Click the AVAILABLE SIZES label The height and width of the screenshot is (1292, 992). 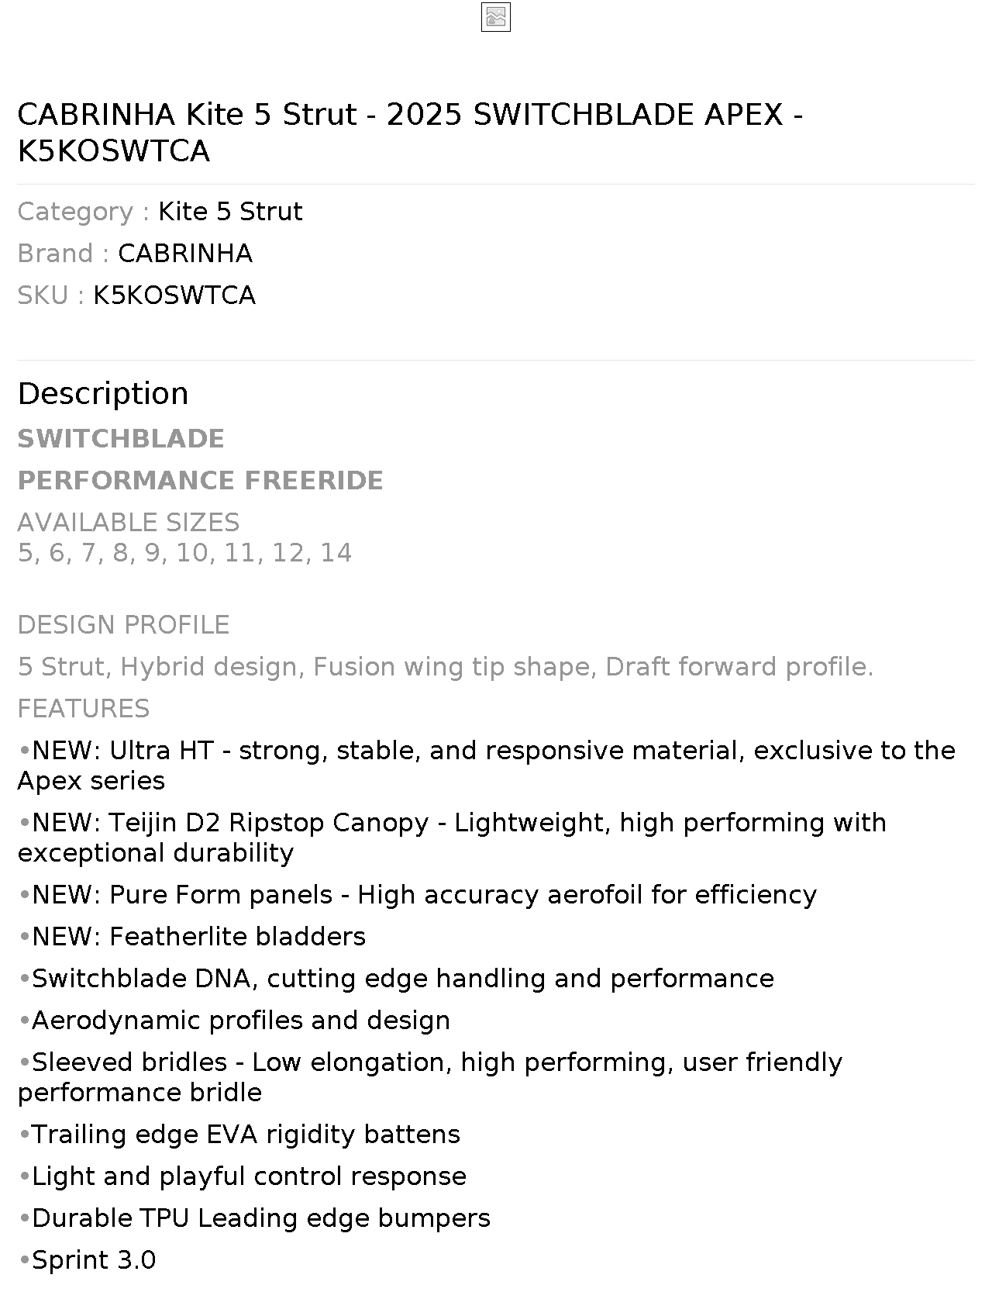tap(129, 523)
